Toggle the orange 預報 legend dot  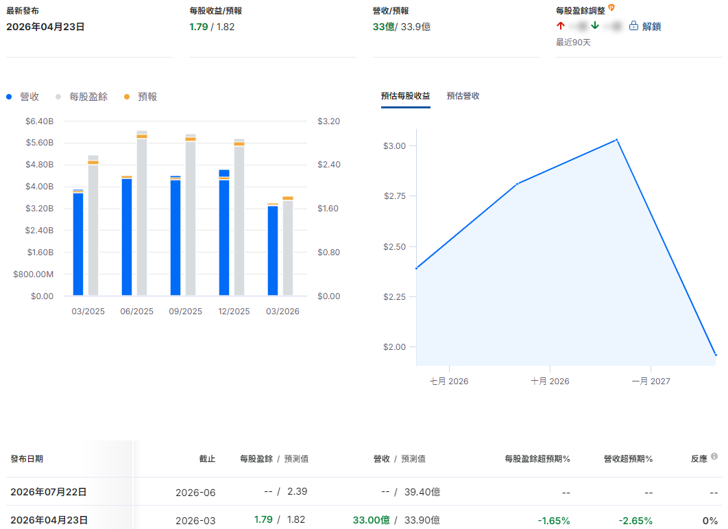coord(127,97)
